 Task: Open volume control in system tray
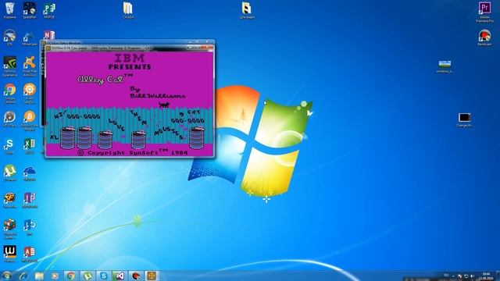472,276
